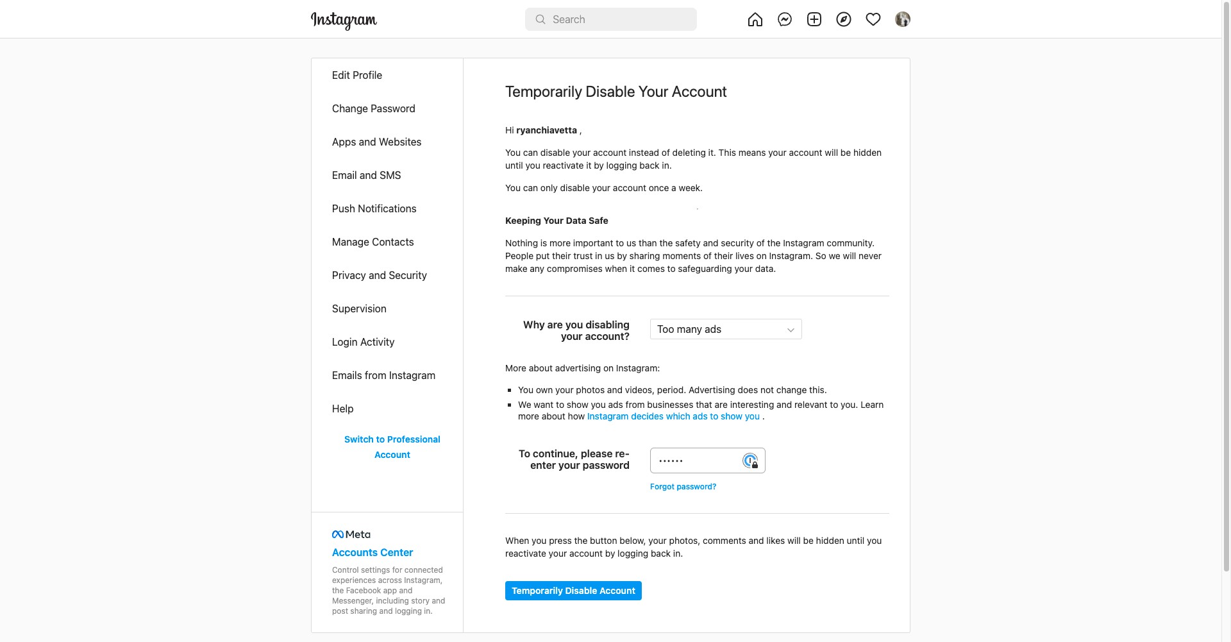
Task: Open Meta Accounts Center link
Action: pyautogui.click(x=372, y=553)
